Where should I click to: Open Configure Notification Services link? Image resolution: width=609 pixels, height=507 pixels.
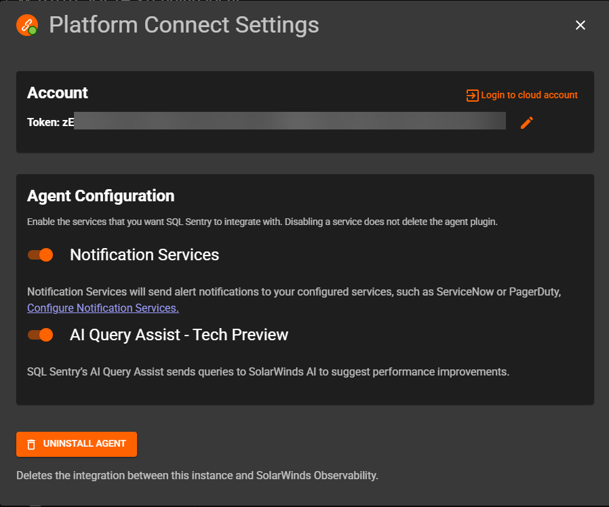(103, 308)
